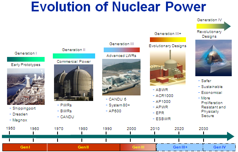Click the Generation III blue-red gradient bar
This screenshot has height=152, width=238.
pos(122,50)
